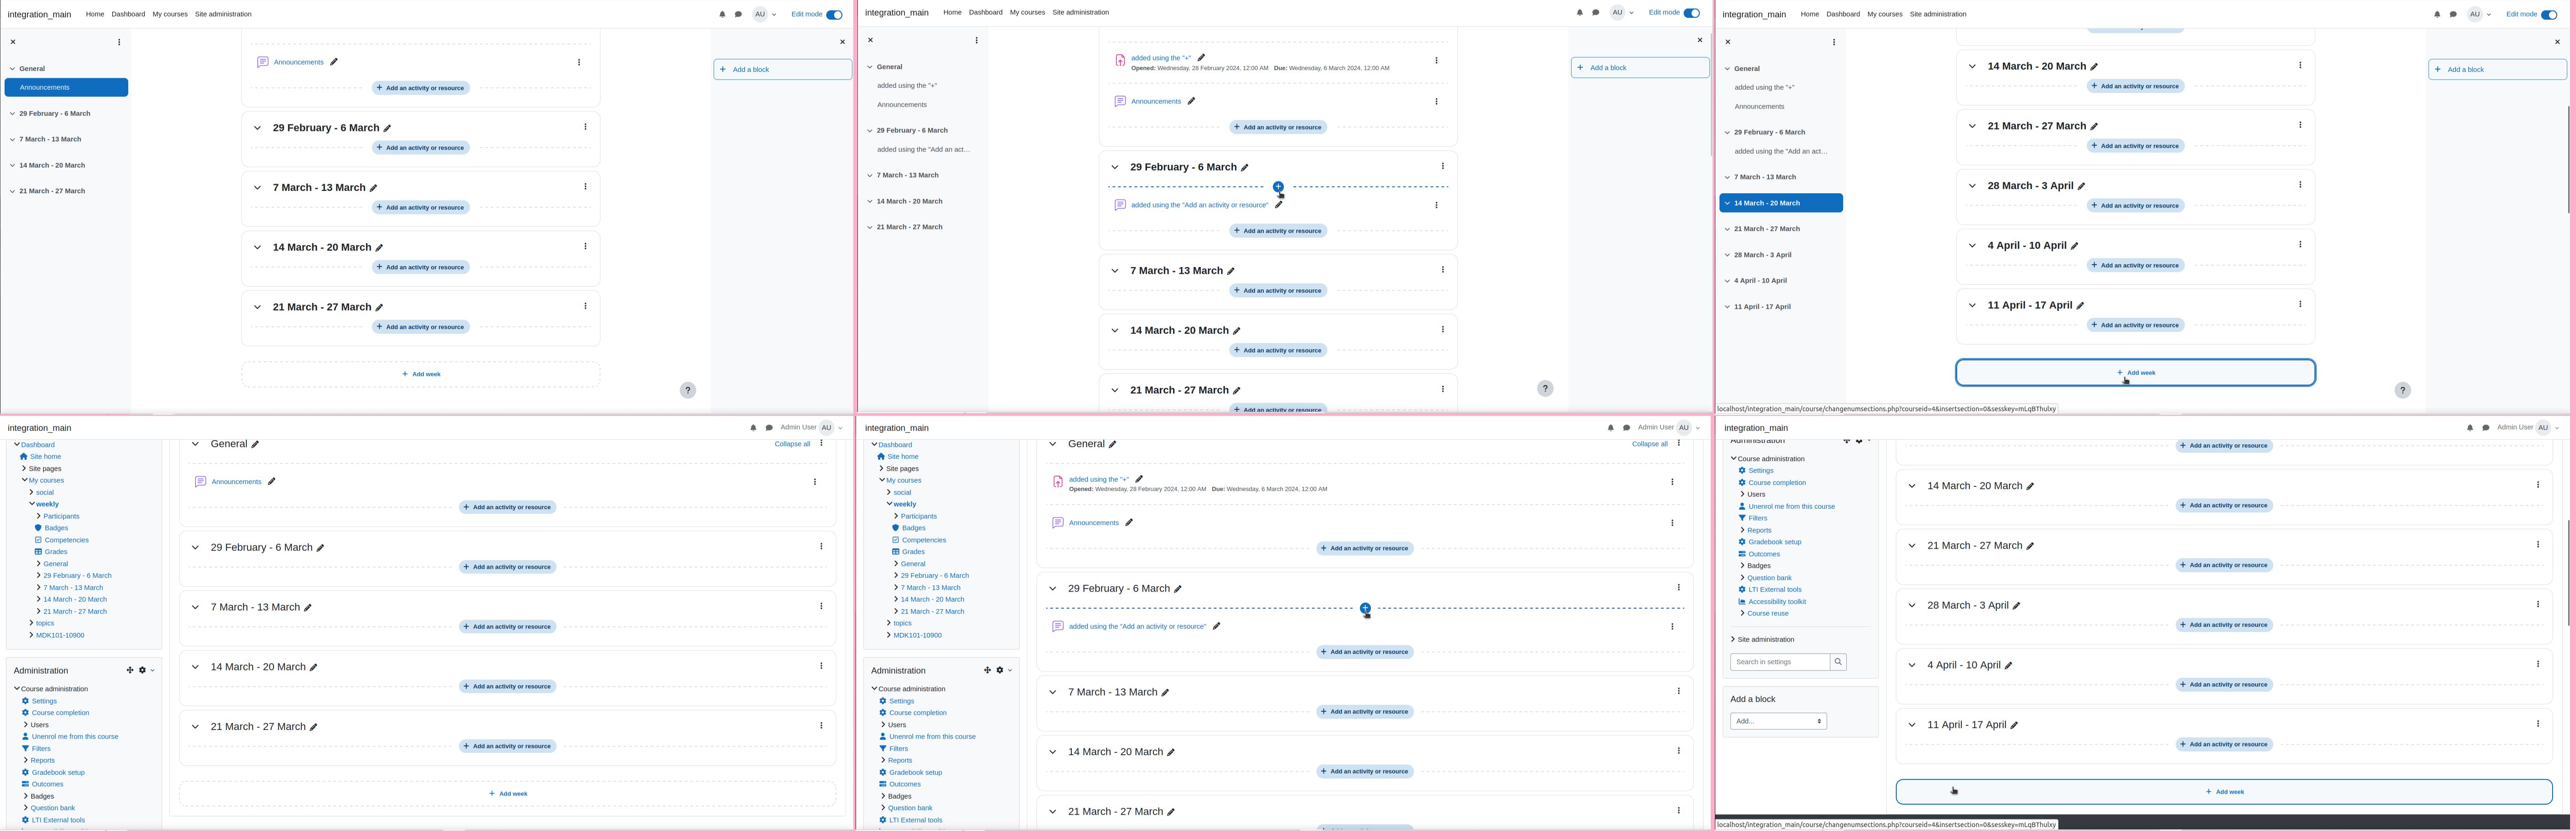Click Administration block move icon in bottom-left panel
This screenshot has height=839, width=2576.
(x=130, y=670)
